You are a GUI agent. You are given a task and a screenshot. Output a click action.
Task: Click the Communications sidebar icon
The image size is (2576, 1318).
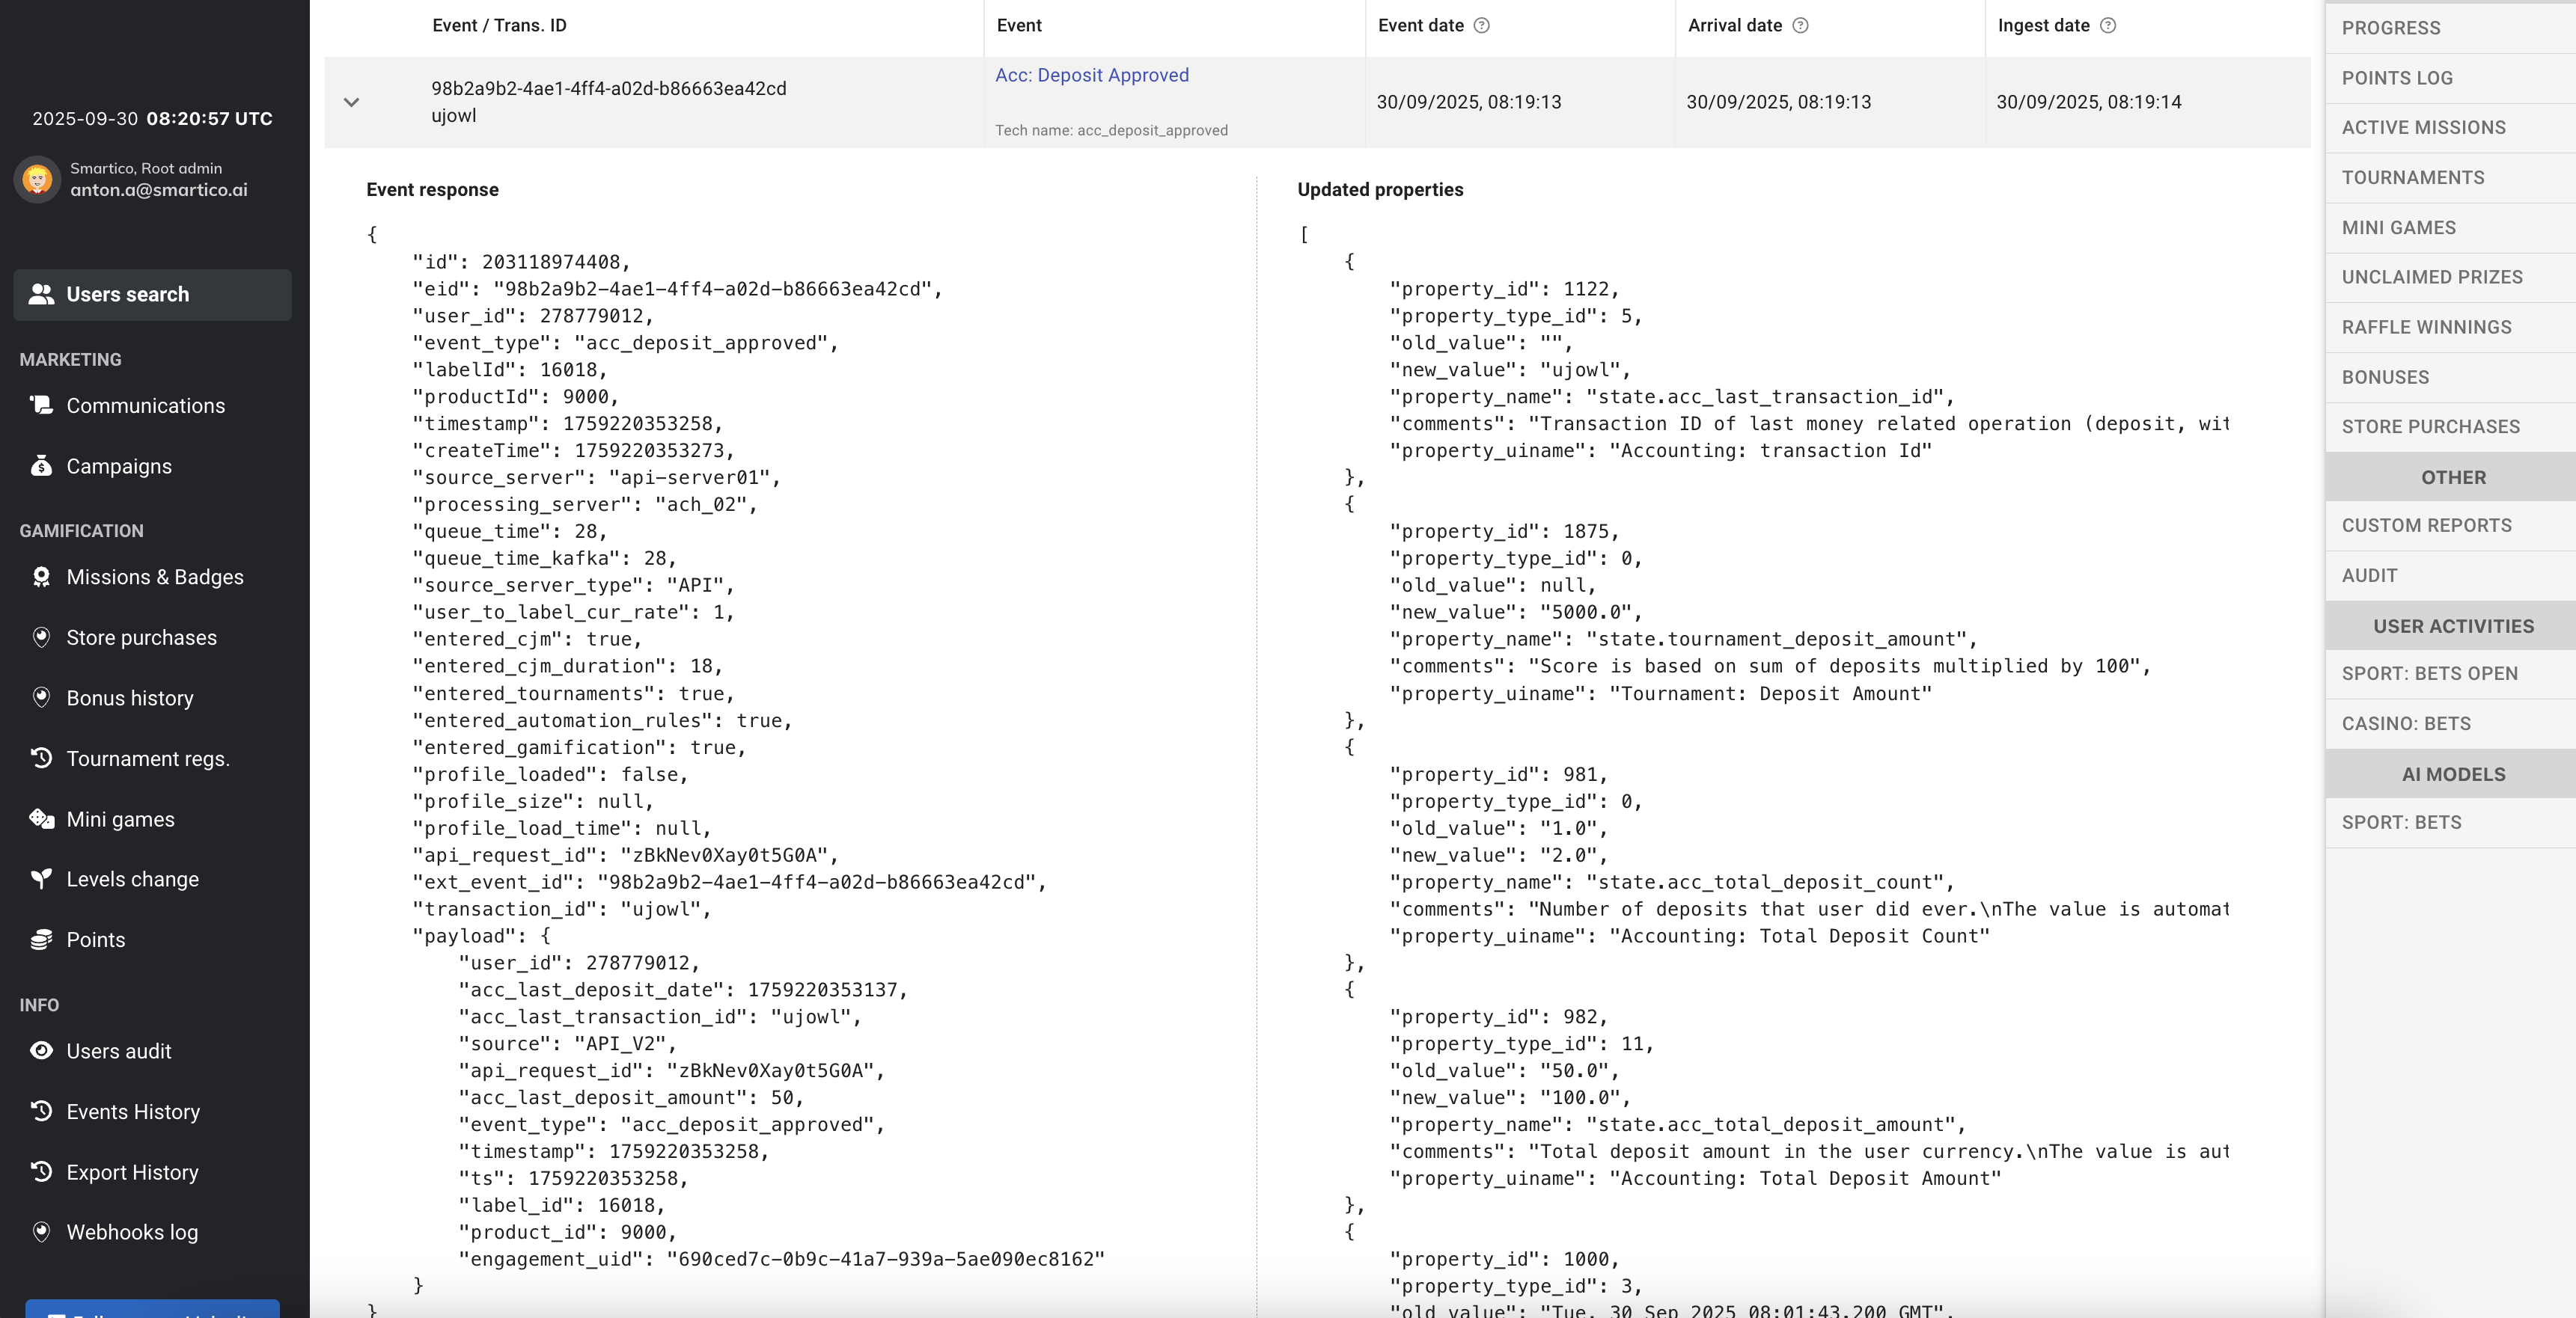click(41, 405)
